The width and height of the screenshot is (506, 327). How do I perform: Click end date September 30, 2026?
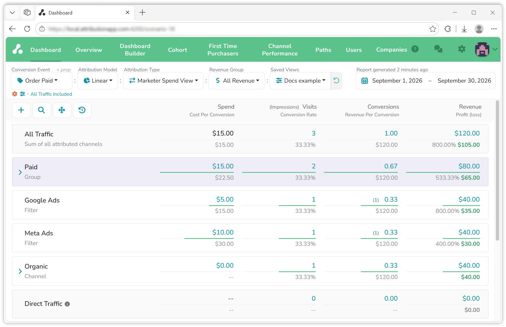click(464, 81)
